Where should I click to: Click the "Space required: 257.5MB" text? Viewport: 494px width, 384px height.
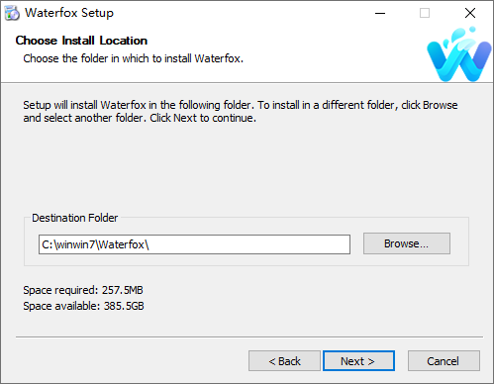tap(83, 290)
